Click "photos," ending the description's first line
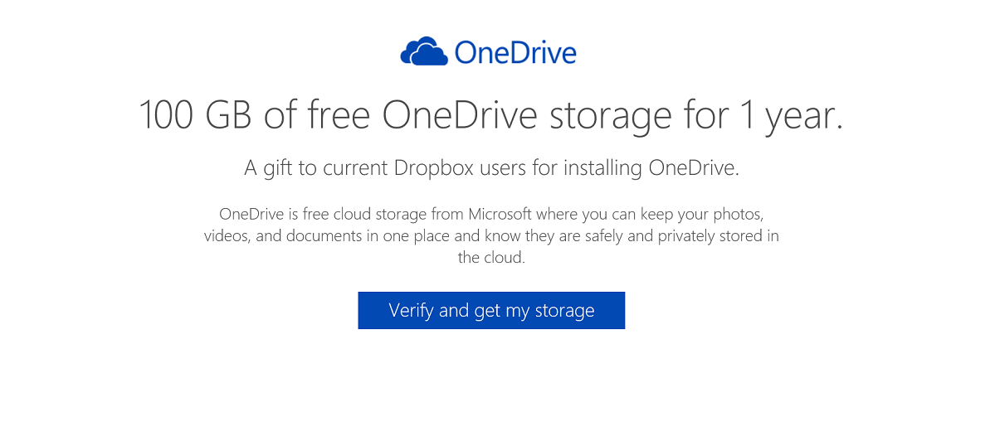The height and width of the screenshot is (431, 995). click(749, 214)
